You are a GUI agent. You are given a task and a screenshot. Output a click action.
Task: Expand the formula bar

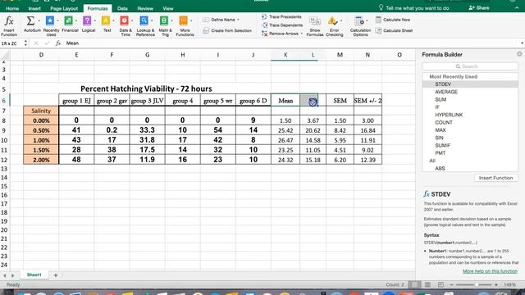tap(522, 43)
